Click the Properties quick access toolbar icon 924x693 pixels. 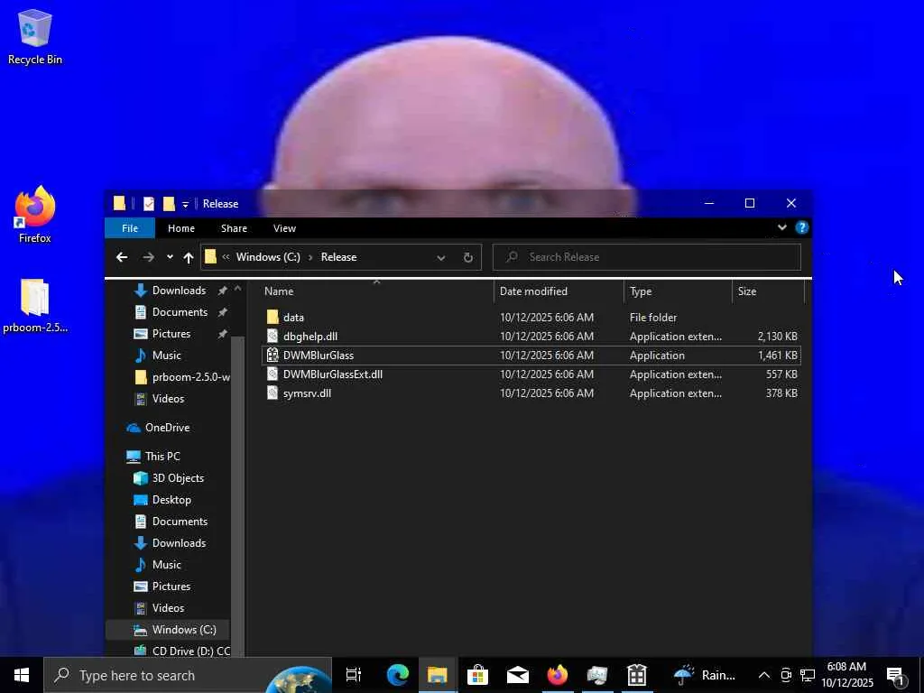pyautogui.click(x=149, y=204)
